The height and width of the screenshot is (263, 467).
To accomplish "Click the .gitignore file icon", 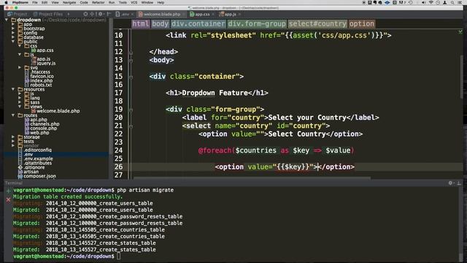I will (20, 167).
